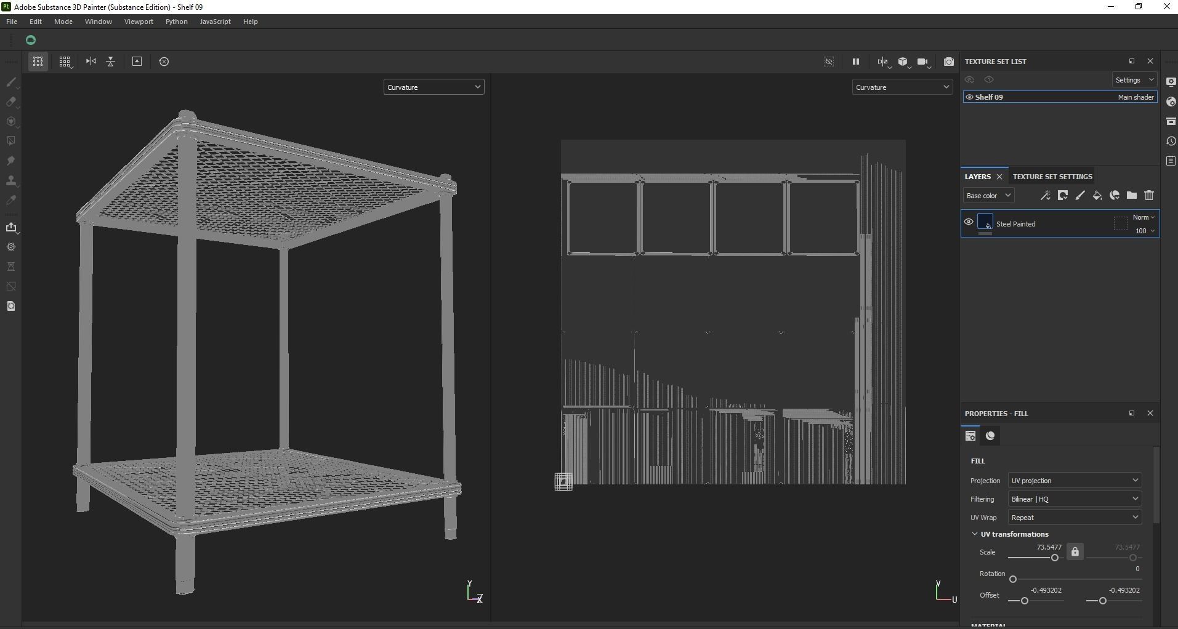
Task: Select the Clone stamp tool
Action: pos(11,180)
